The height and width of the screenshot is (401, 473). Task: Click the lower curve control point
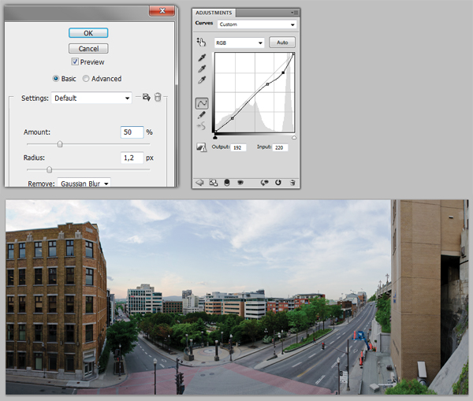tap(233, 118)
